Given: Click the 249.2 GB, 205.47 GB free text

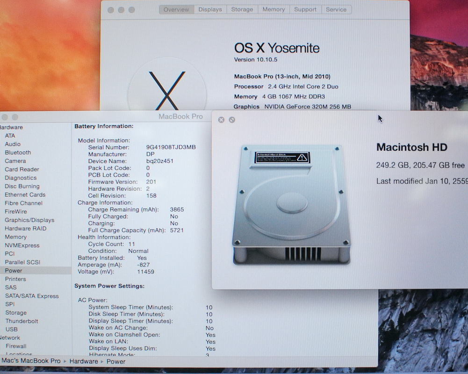Looking at the screenshot, I should [420, 165].
